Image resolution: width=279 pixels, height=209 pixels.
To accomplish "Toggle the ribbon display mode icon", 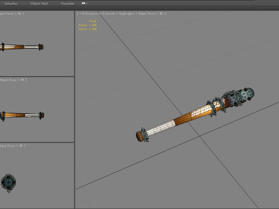I will pos(84,3).
